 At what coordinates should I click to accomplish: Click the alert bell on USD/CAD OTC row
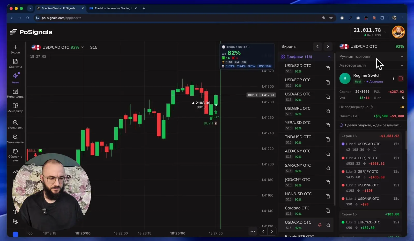click(320, 225)
